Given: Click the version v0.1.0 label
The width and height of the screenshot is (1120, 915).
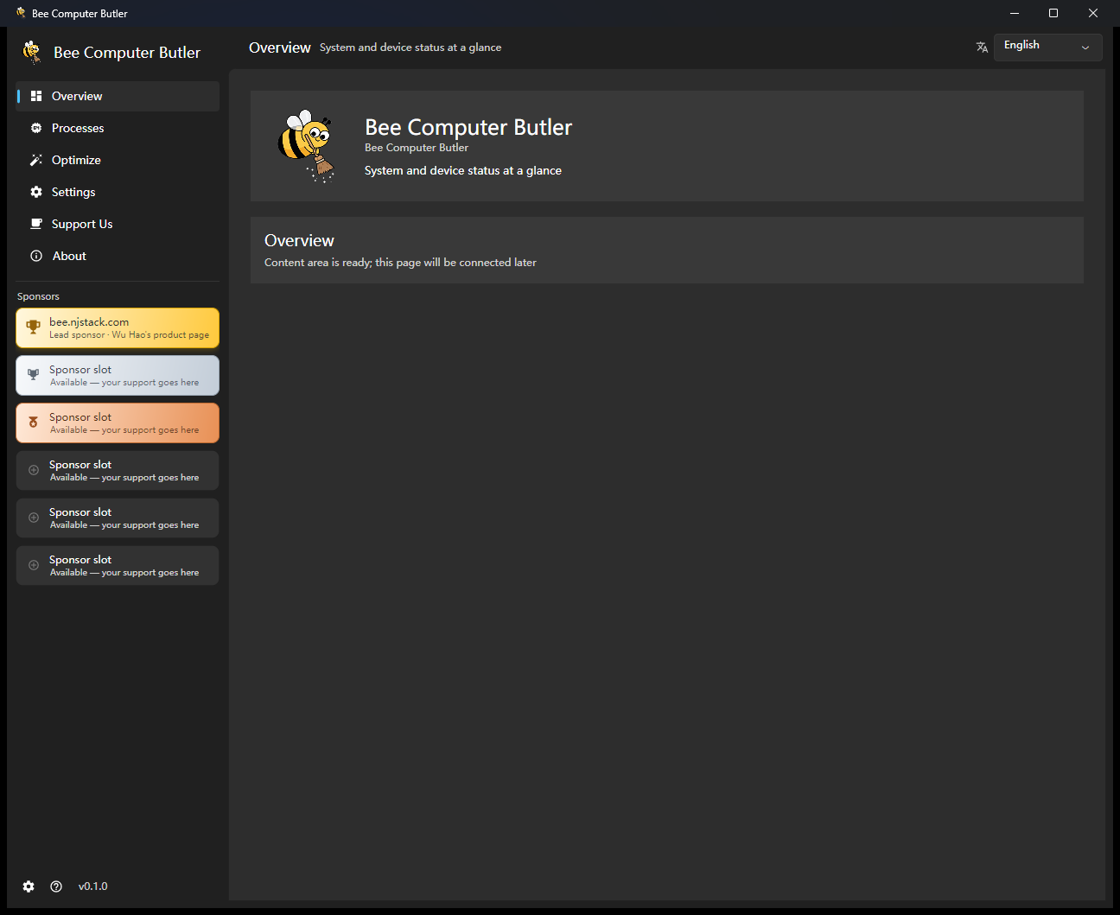Looking at the screenshot, I should 93,886.
